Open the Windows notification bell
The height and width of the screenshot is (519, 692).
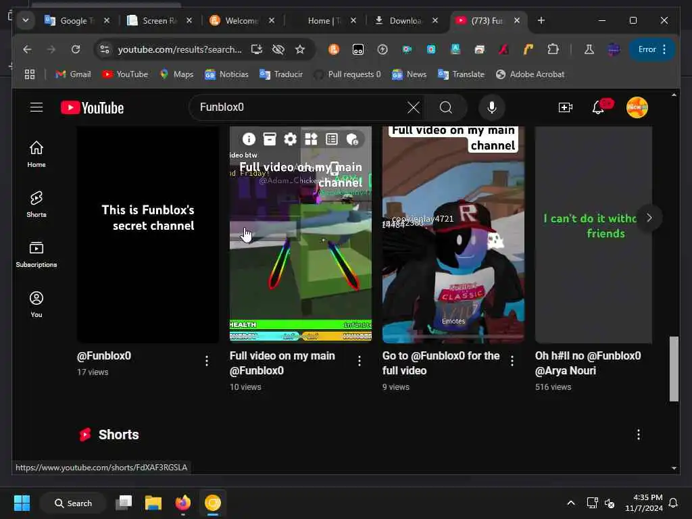click(673, 503)
